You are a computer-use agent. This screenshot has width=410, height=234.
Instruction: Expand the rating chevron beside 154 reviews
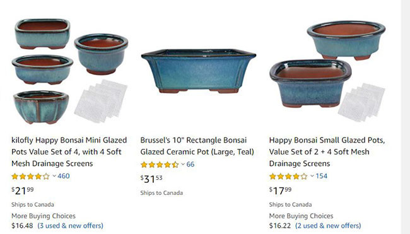click(312, 176)
